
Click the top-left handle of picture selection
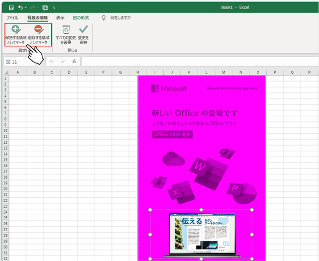150,210
